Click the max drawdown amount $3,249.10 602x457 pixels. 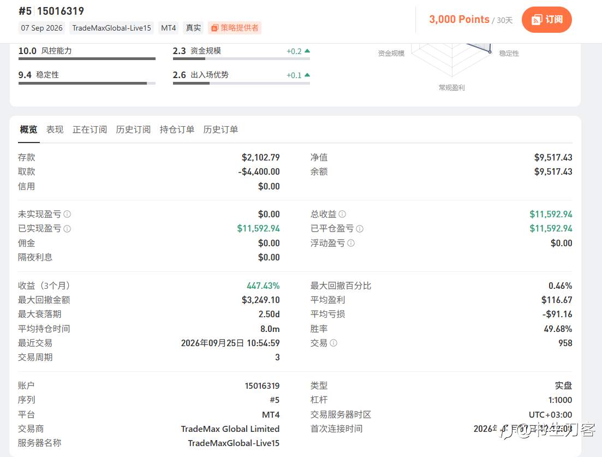[261, 300]
